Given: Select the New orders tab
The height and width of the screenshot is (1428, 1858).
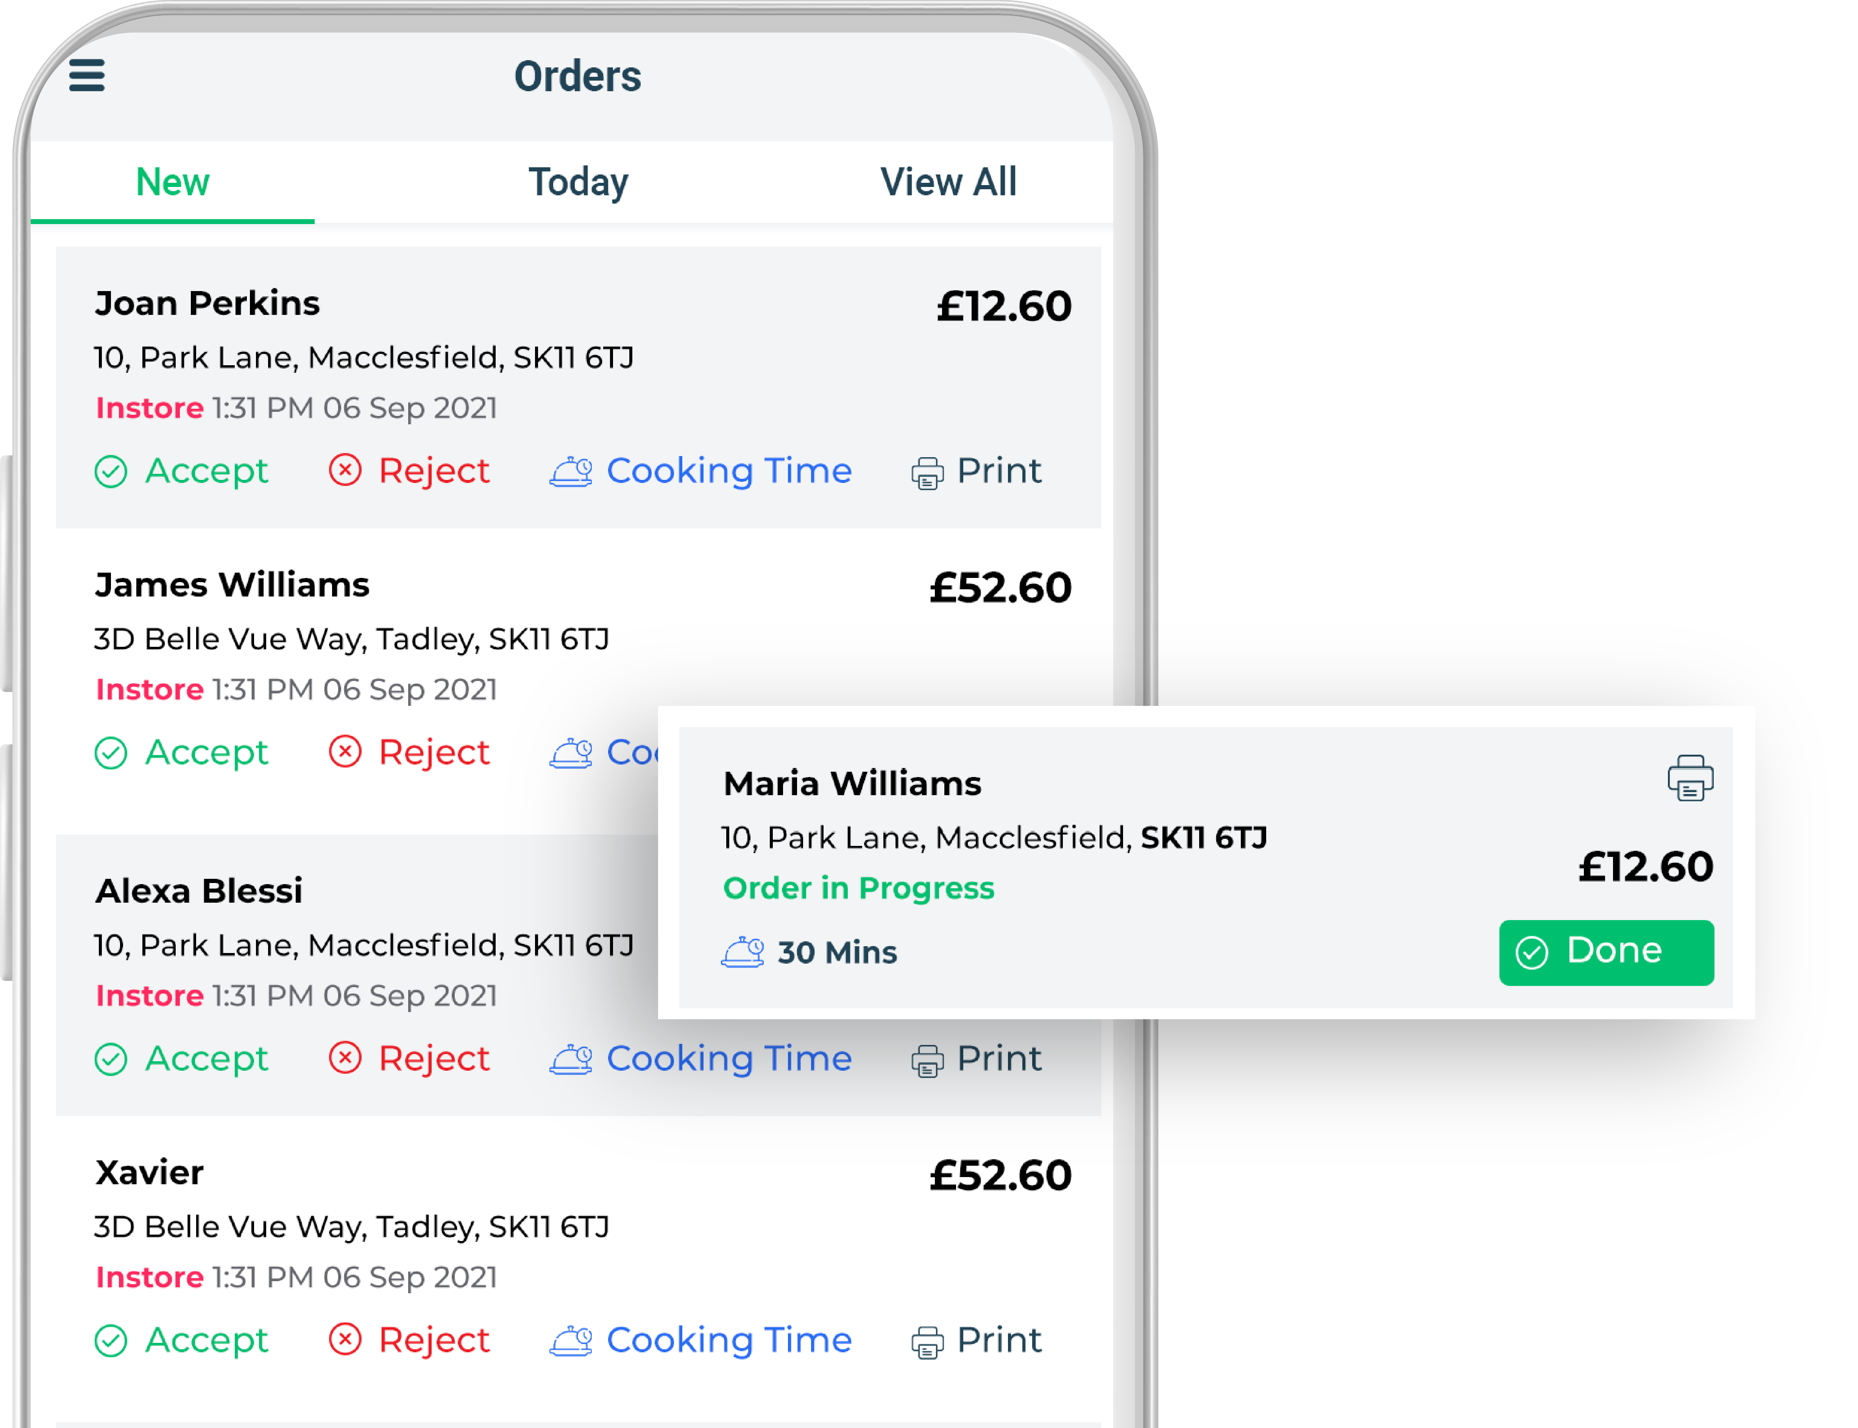Looking at the screenshot, I should (x=173, y=182).
